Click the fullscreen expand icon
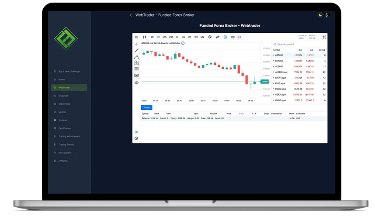 [x=324, y=37]
